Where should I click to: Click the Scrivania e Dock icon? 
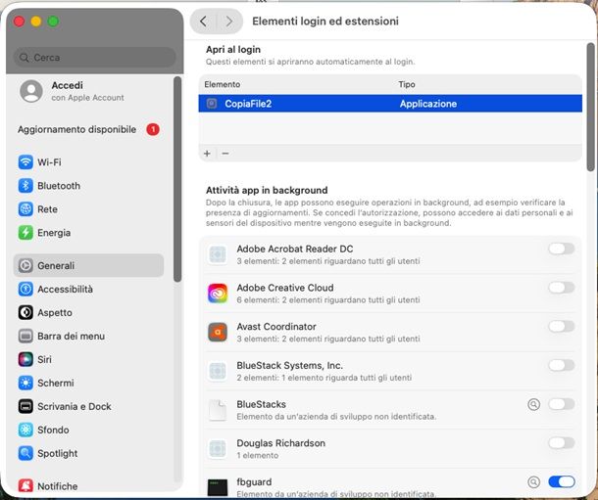[x=25, y=406]
